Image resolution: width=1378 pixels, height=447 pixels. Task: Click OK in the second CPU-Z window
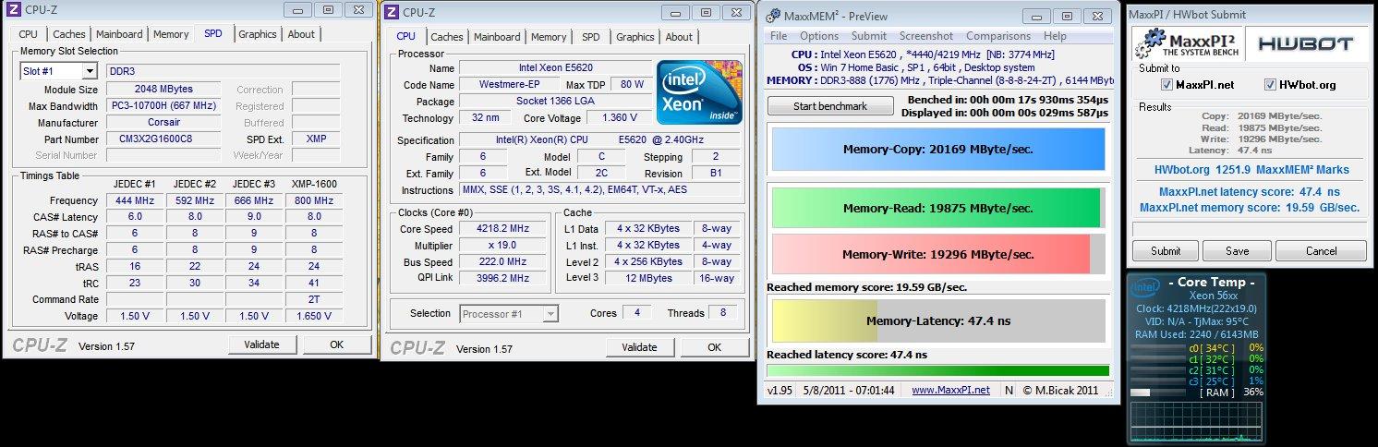[714, 347]
